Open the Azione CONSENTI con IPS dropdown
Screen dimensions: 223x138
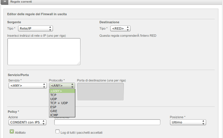(x=27, y=122)
